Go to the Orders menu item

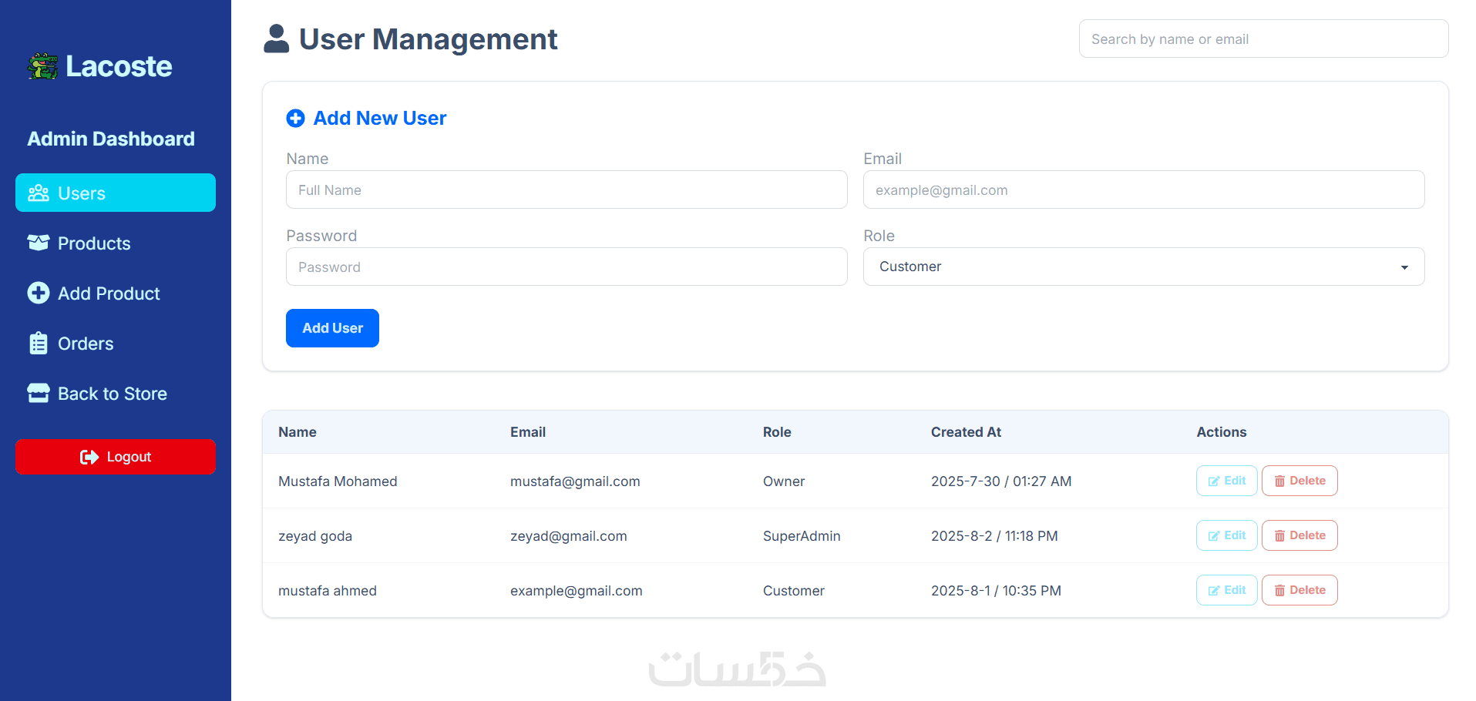tap(86, 344)
